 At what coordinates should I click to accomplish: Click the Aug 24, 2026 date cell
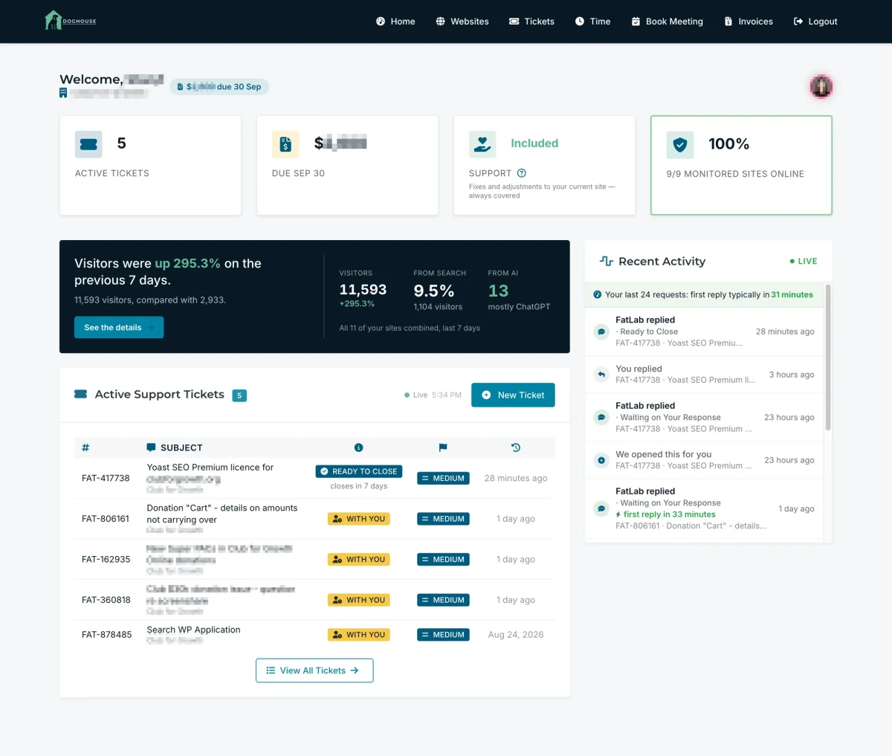(x=516, y=635)
